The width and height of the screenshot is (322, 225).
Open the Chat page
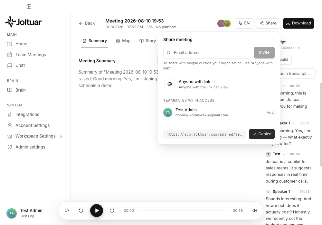pos(20,65)
